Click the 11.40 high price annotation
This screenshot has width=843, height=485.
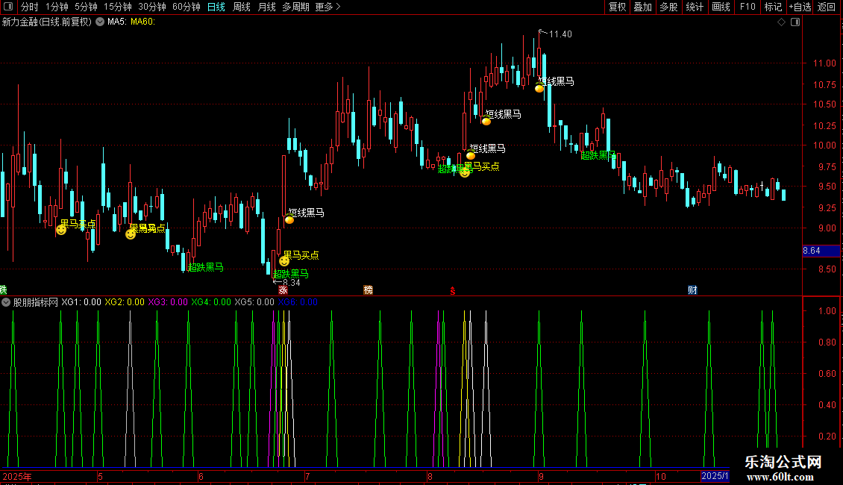pyautogui.click(x=560, y=34)
